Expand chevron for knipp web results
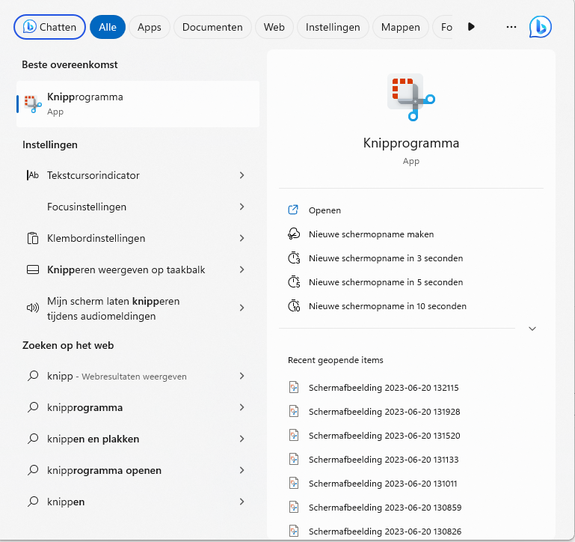The width and height of the screenshot is (575, 542). [x=242, y=376]
